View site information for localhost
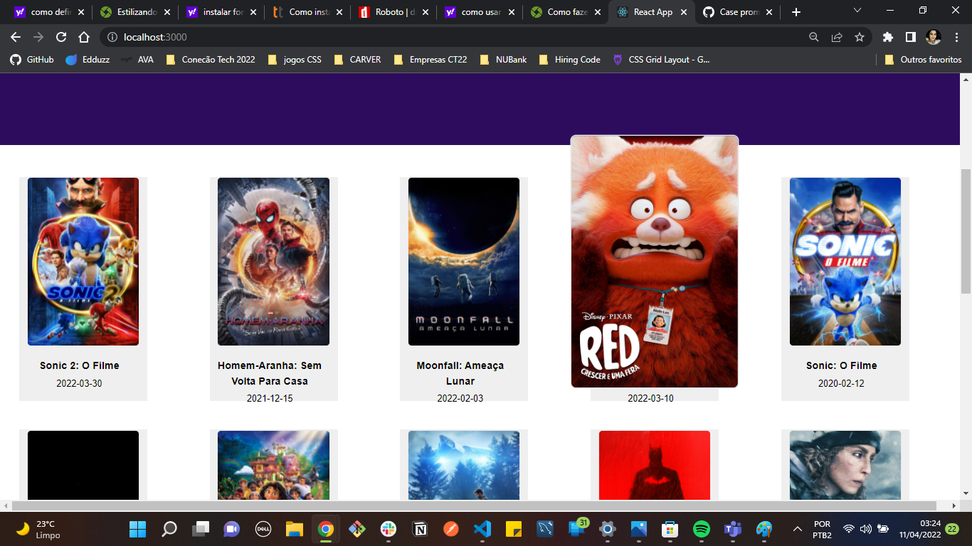972x546 pixels. pos(111,37)
